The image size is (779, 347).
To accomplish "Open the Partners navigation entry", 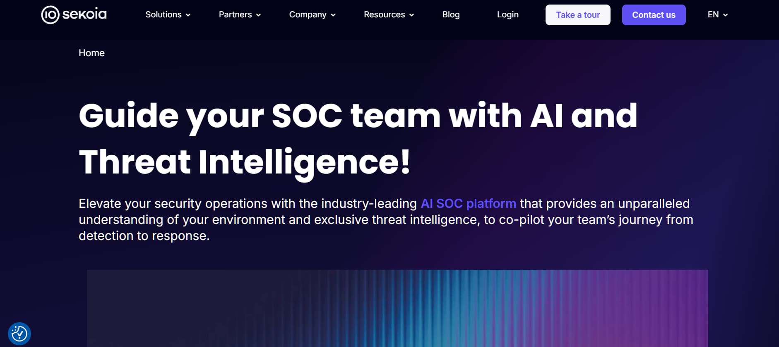I will [x=235, y=14].
